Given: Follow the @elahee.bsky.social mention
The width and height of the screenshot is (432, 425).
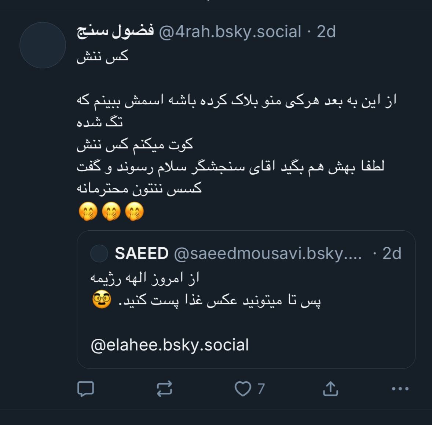Looking at the screenshot, I should click(170, 345).
